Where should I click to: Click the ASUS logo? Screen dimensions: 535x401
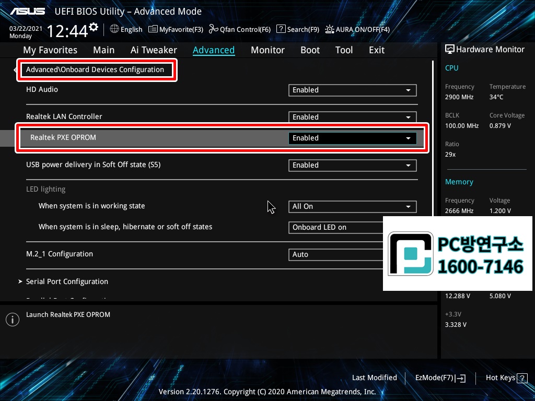tap(28, 11)
